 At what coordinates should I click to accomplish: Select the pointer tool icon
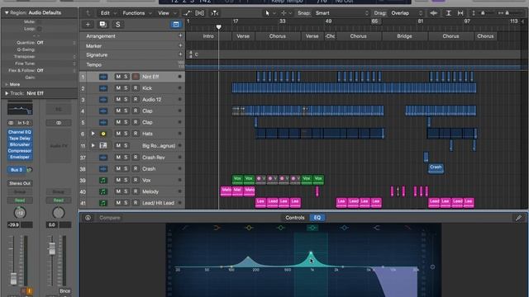(268, 13)
